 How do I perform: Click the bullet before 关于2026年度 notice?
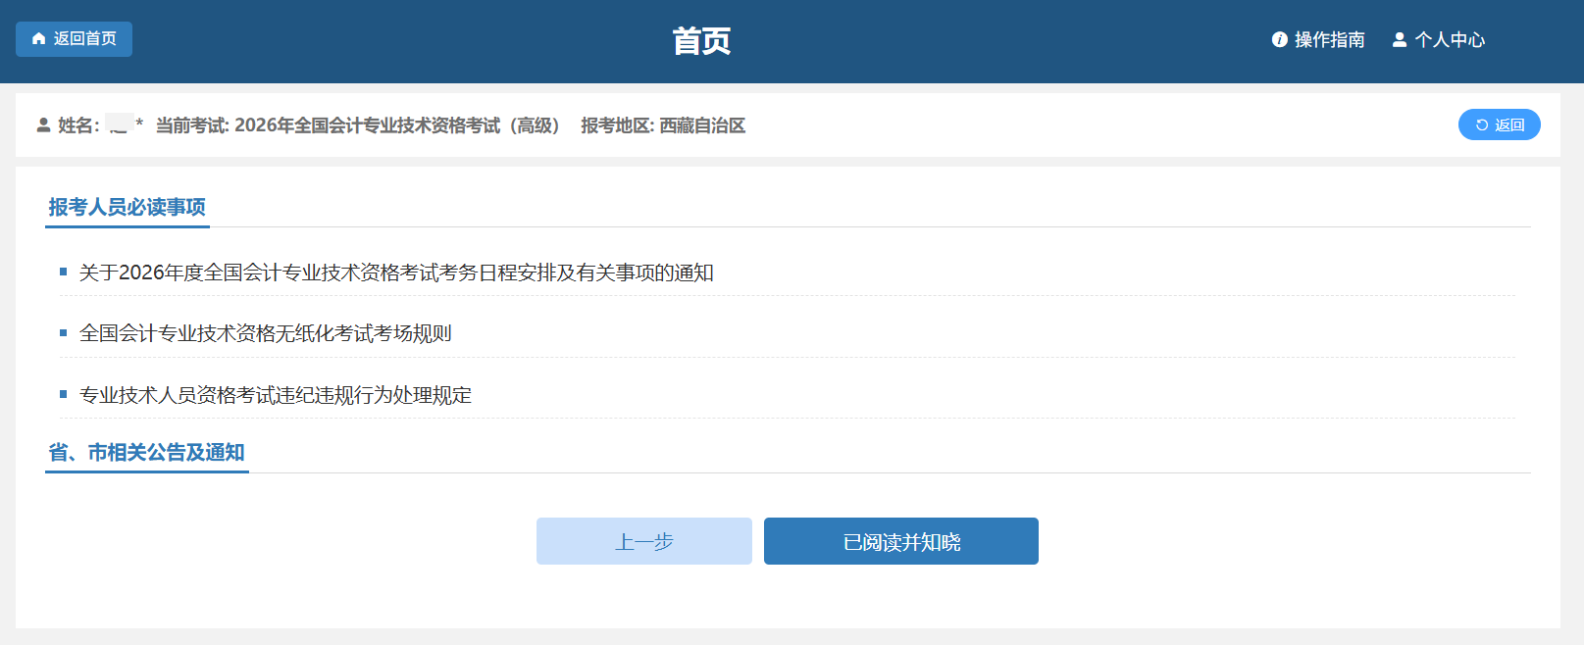coord(64,272)
